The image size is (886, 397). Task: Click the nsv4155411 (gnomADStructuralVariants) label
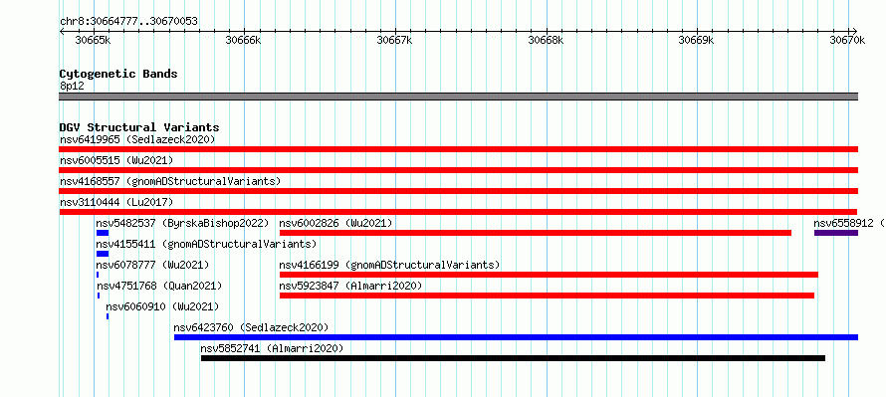(x=206, y=244)
